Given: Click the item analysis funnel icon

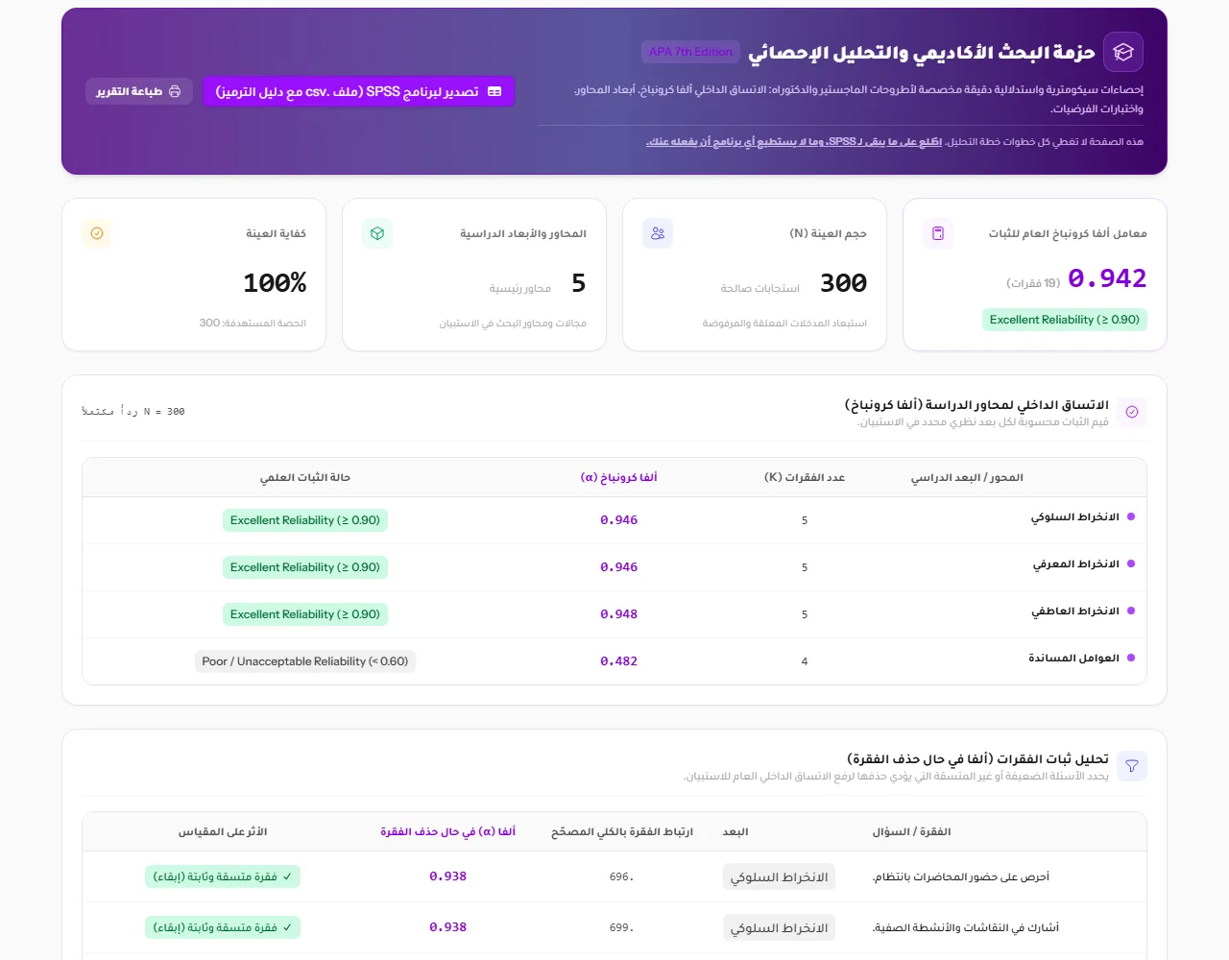Looking at the screenshot, I should [1132, 766].
